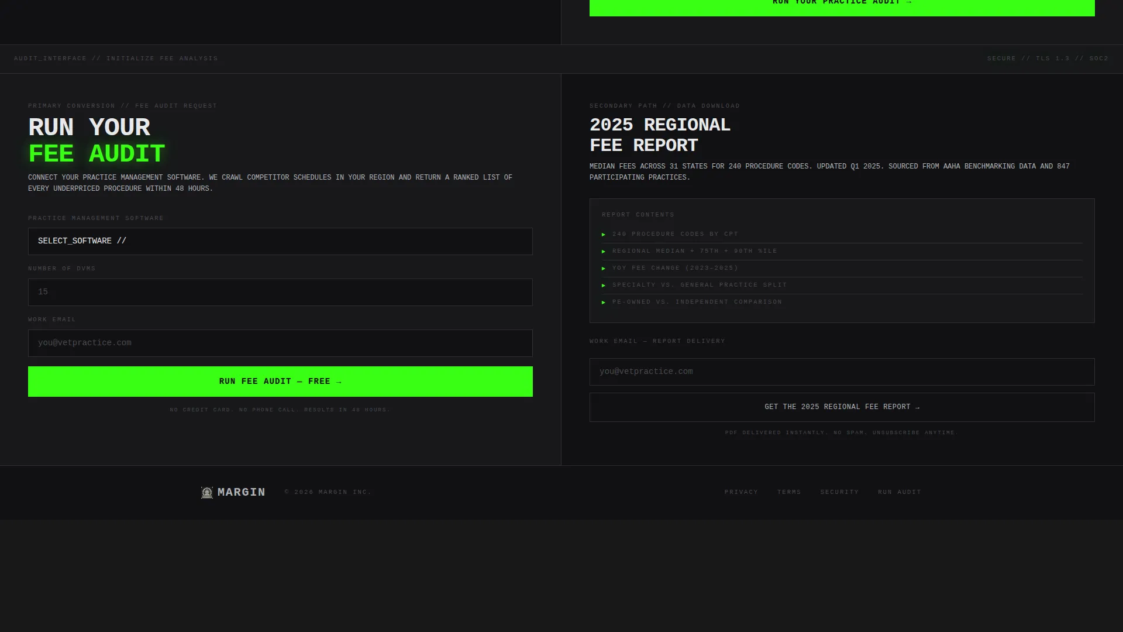Click the arrow bullet beside Regional Median item

[x=604, y=252]
